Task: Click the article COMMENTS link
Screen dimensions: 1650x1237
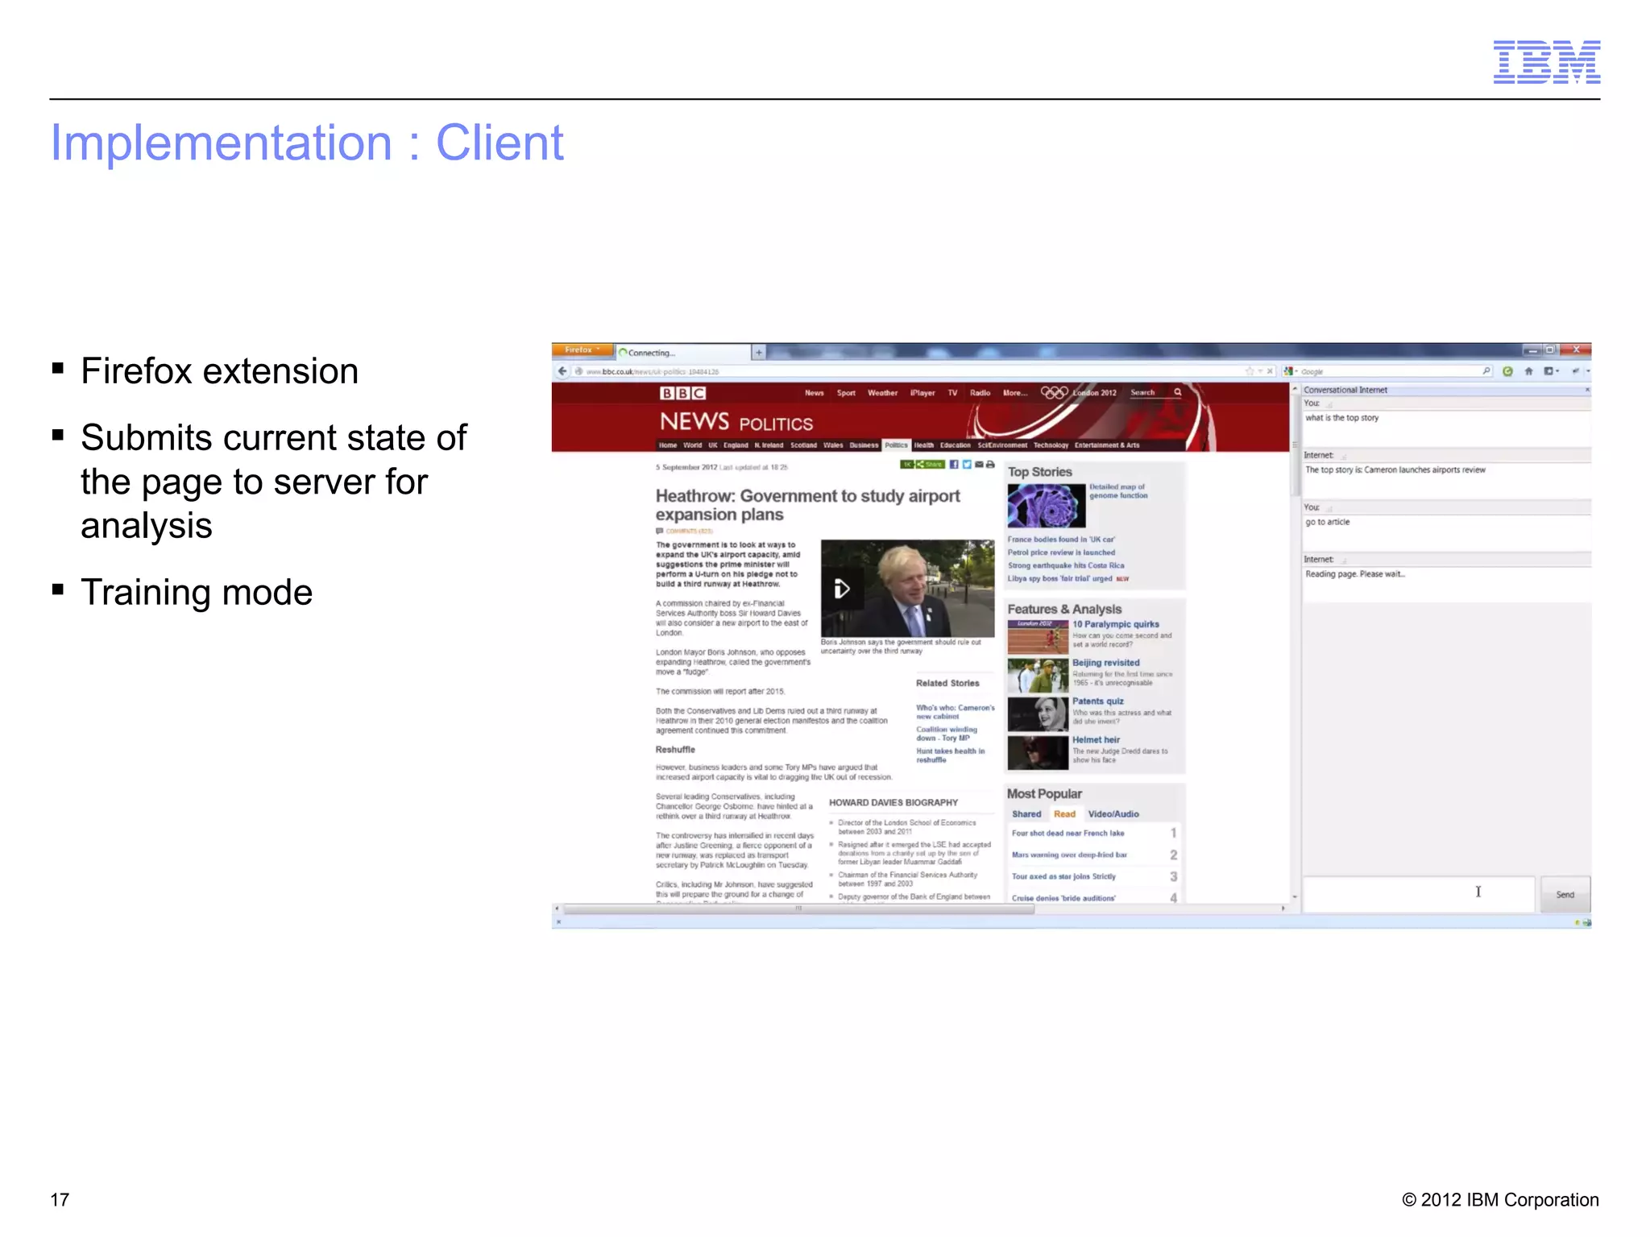Action: pyautogui.click(x=689, y=532)
